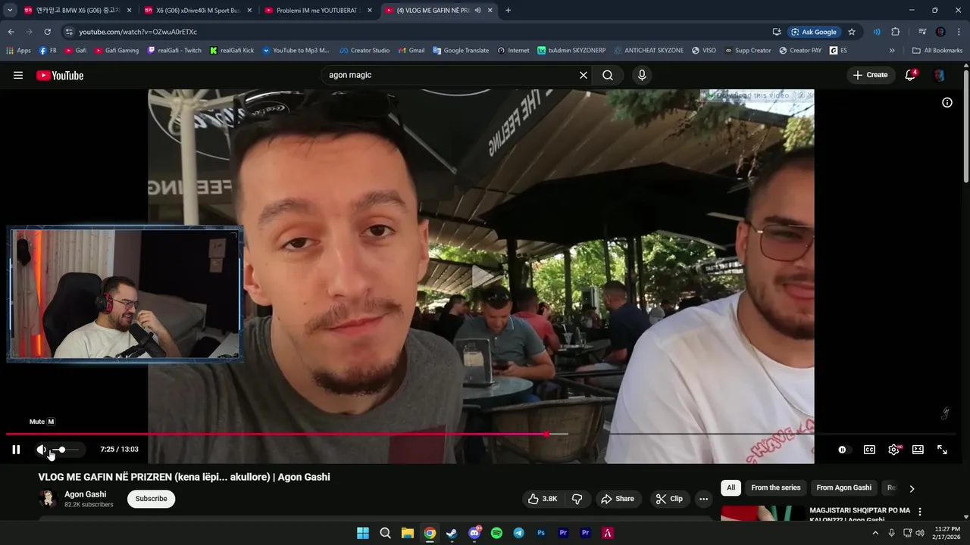The width and height of the screenshot is (970, 545).
Task: Adjust the player volume slider
Action: pos(65,450)
